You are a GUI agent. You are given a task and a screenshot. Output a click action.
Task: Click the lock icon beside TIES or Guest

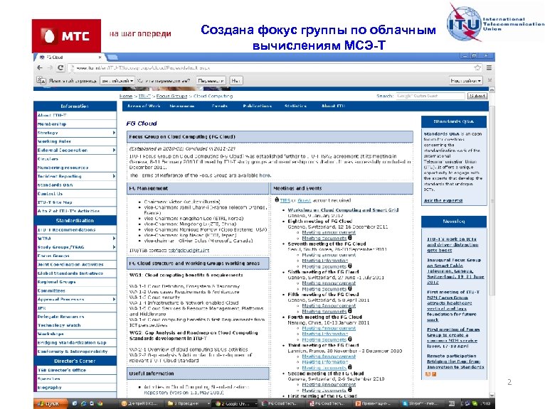tap(277, 200)
